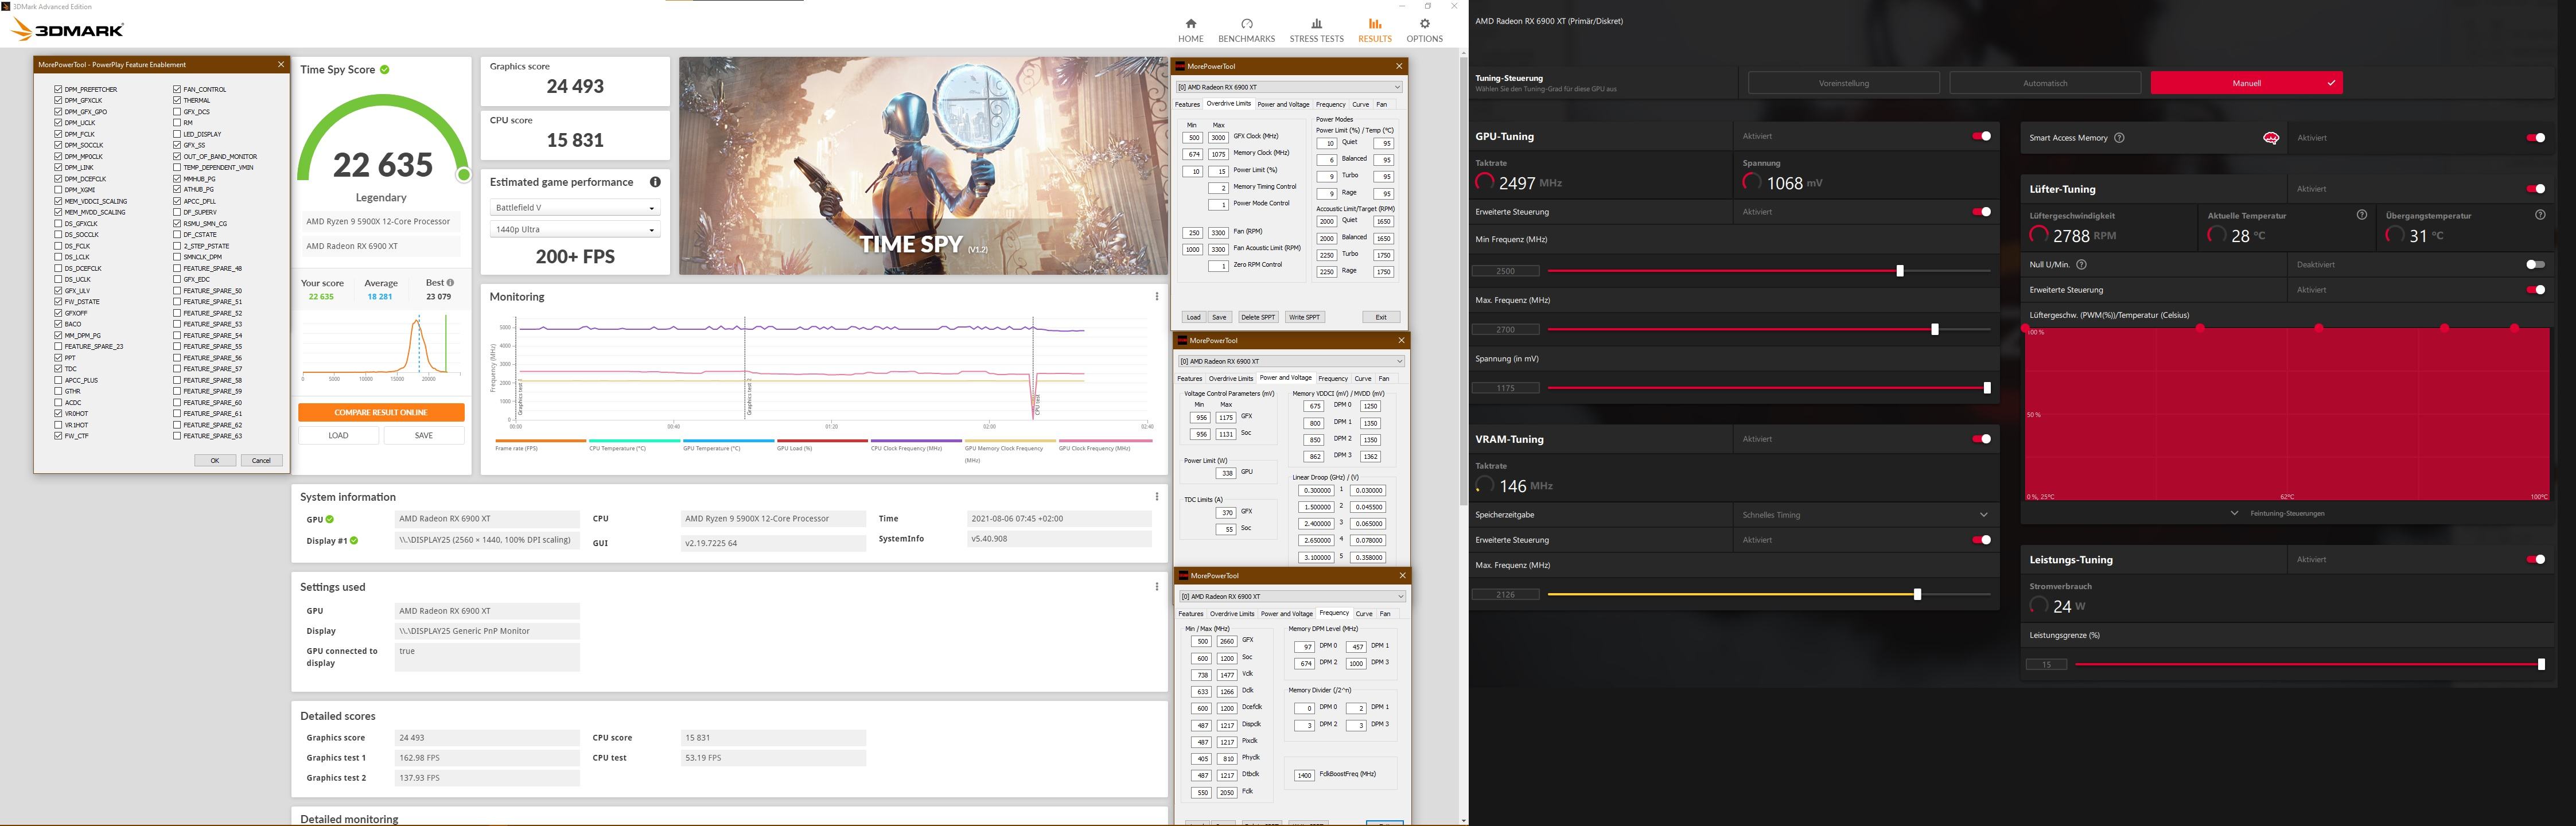Open the Speicherzeitgabe Schnelles Timing dropdown

(1865, 515)
